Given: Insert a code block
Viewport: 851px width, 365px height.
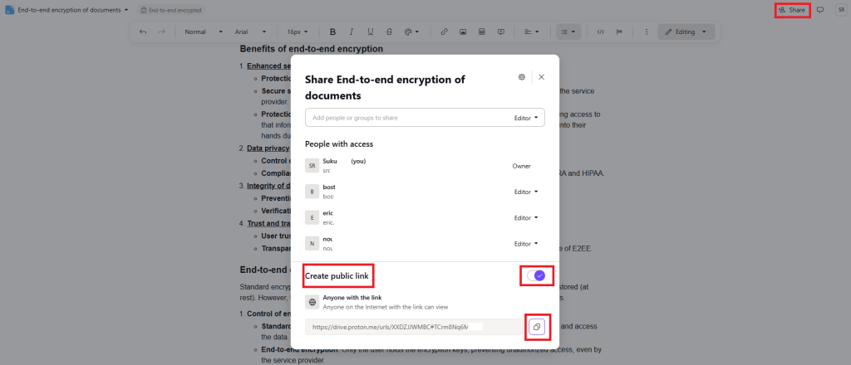Looking at the screenshot, I should click(x=600, y=32).
